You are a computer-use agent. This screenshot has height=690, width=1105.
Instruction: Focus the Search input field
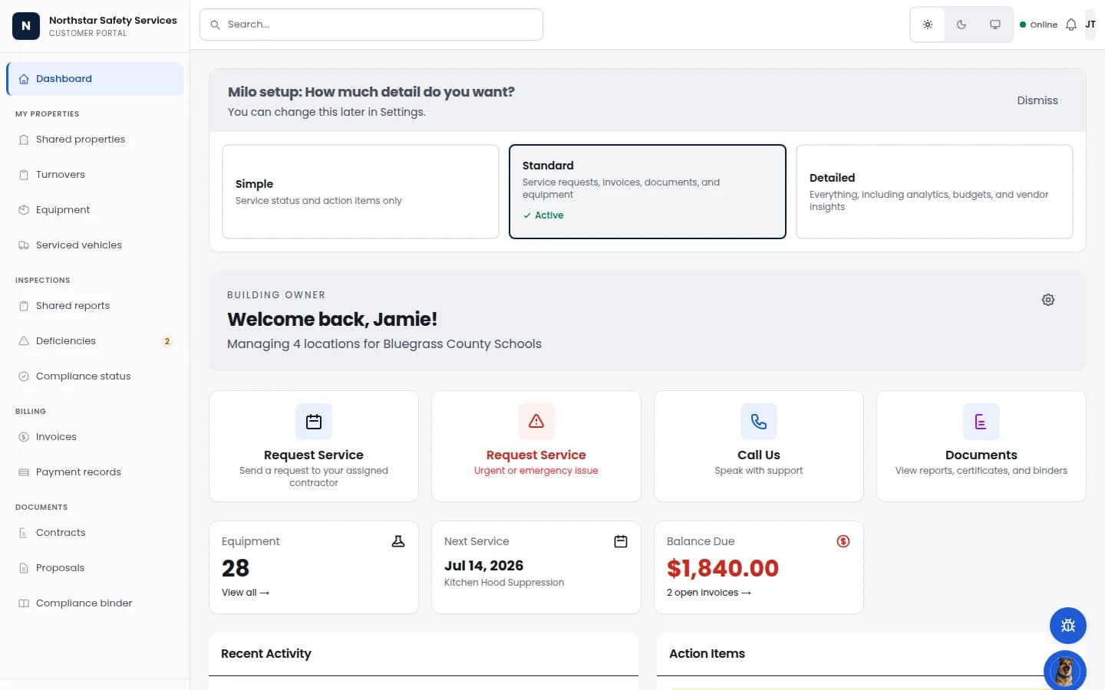[x=371, y=25]
